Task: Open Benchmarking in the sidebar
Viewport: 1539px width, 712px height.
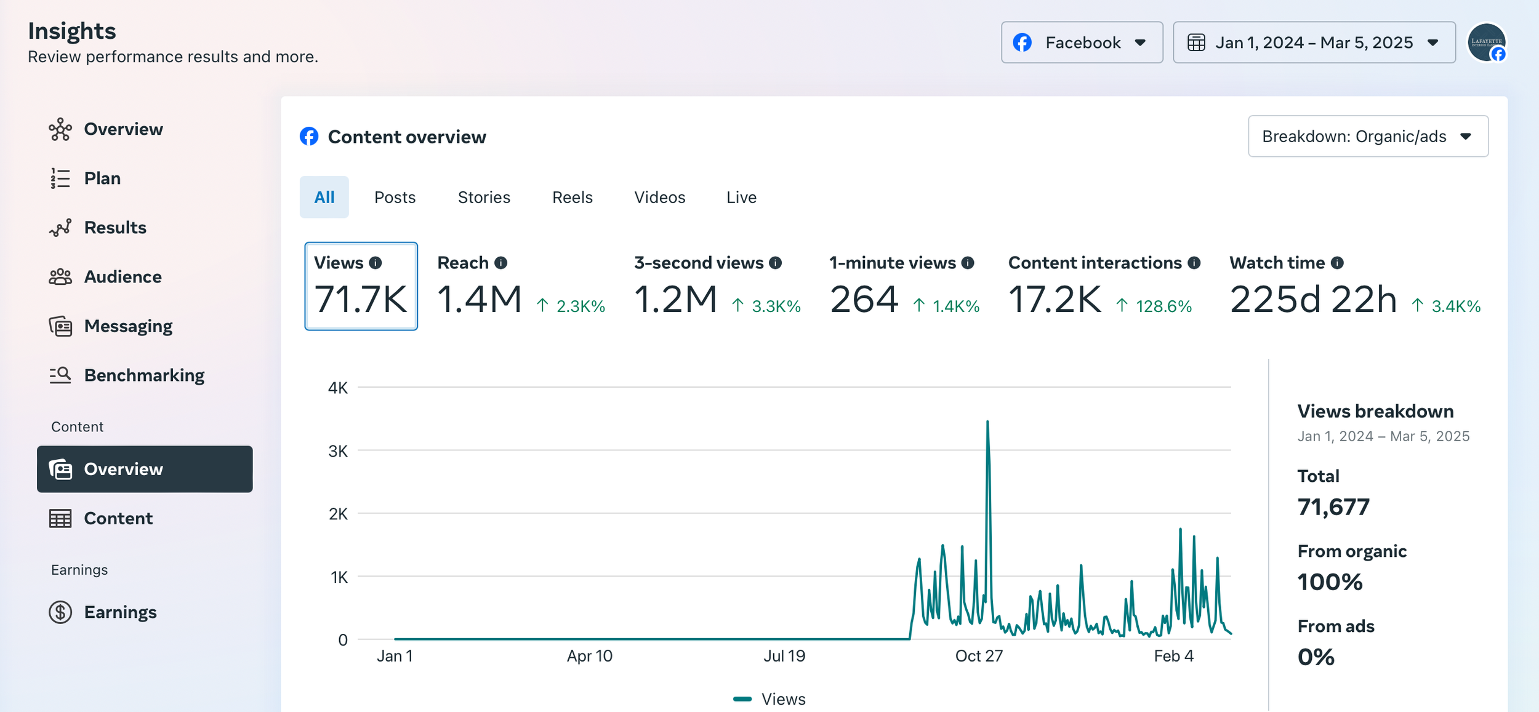Action: click(x=143, y=375)
